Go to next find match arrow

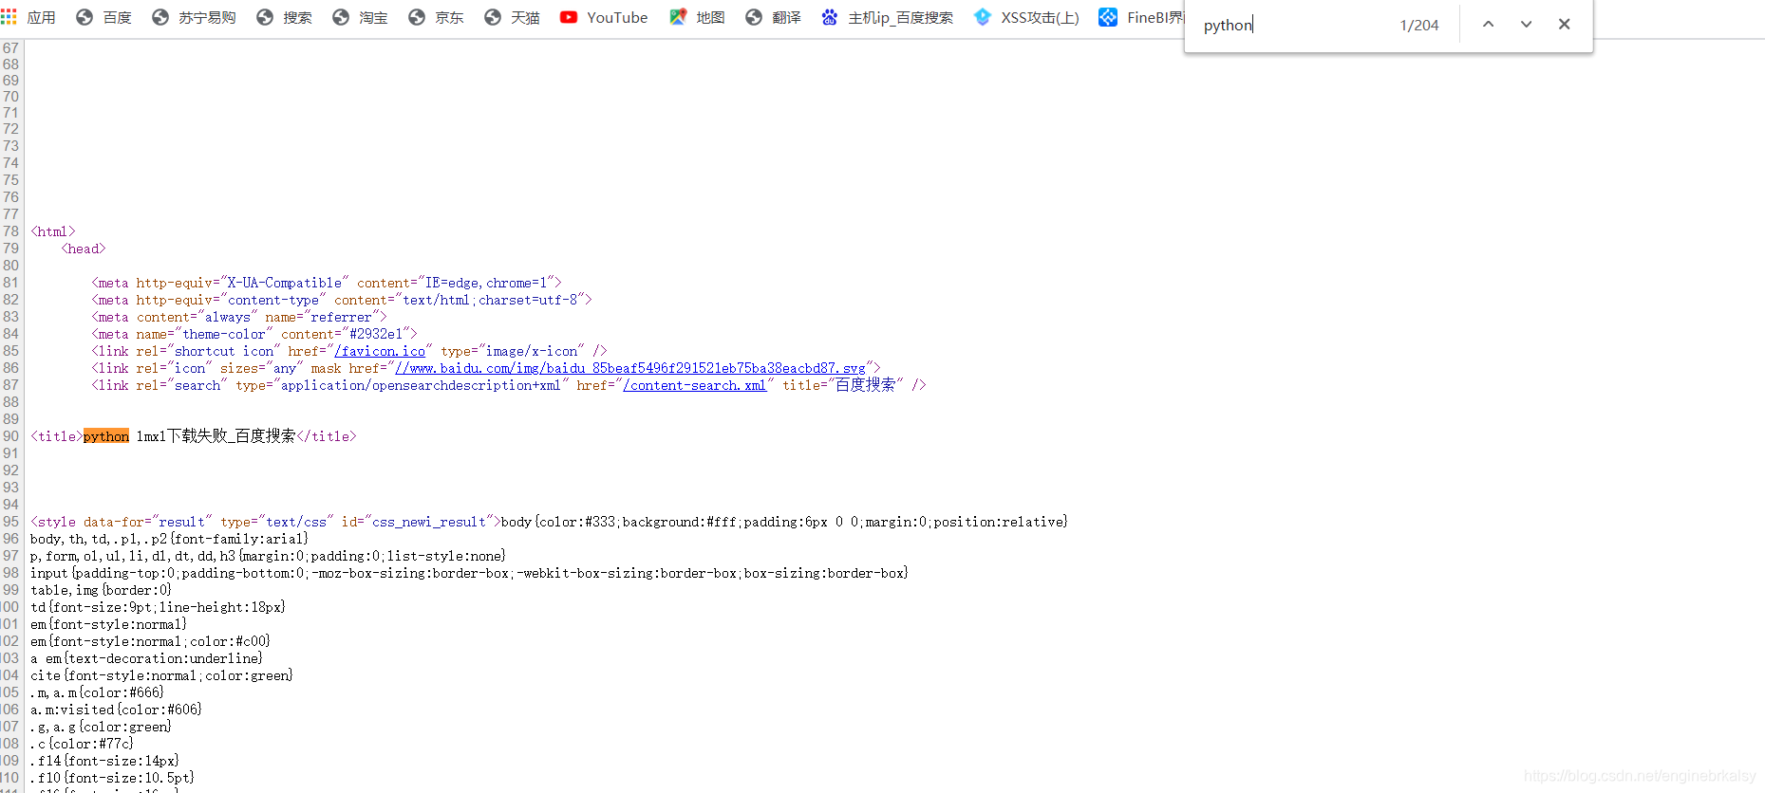point(1526,25)
